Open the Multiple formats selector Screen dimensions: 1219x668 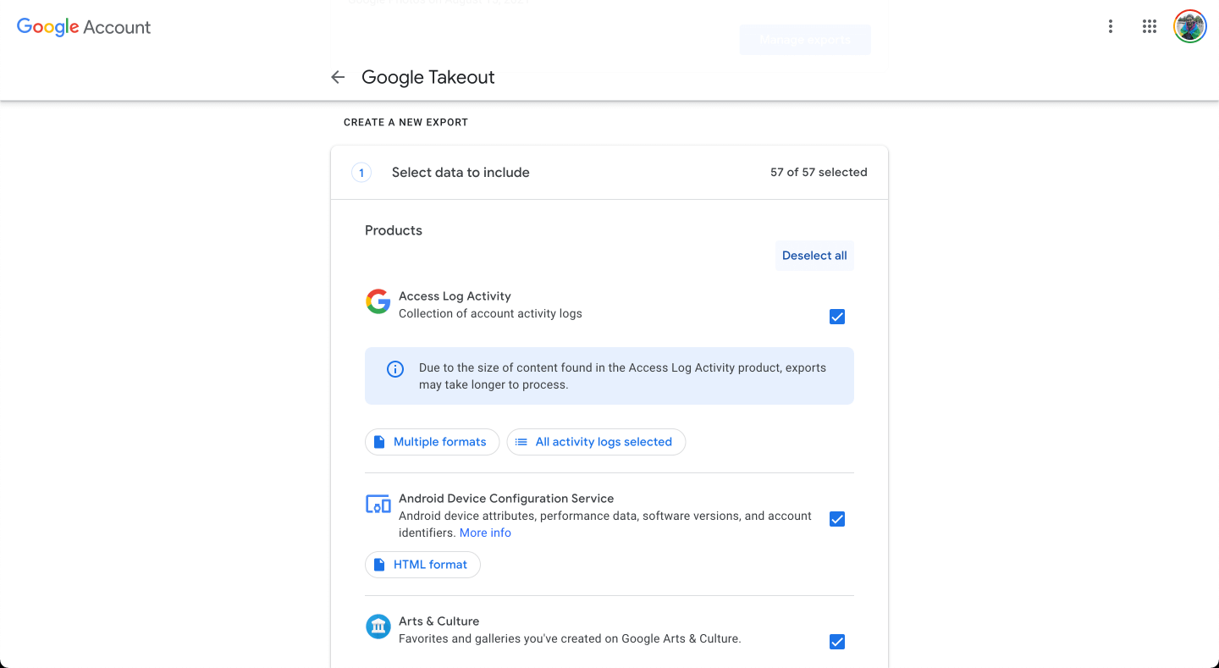pos(432,441)
